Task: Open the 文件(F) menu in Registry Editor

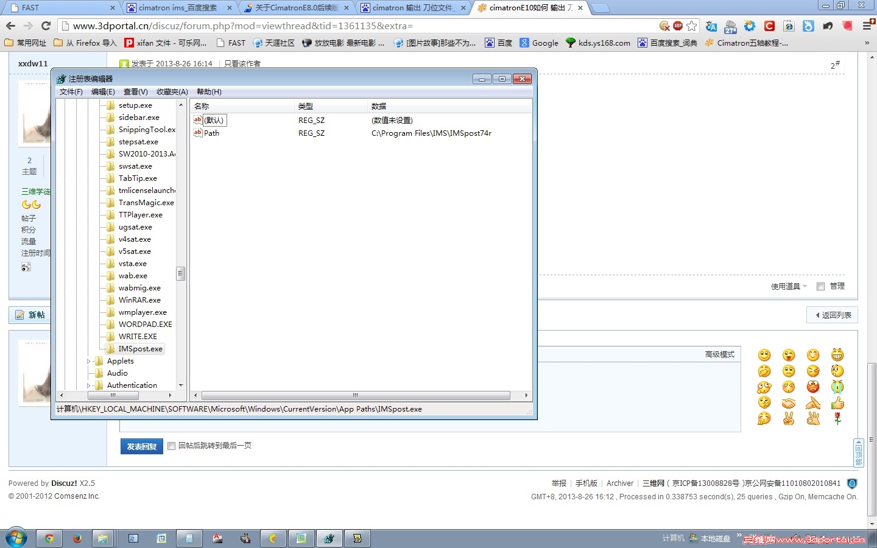Action: 71,92
